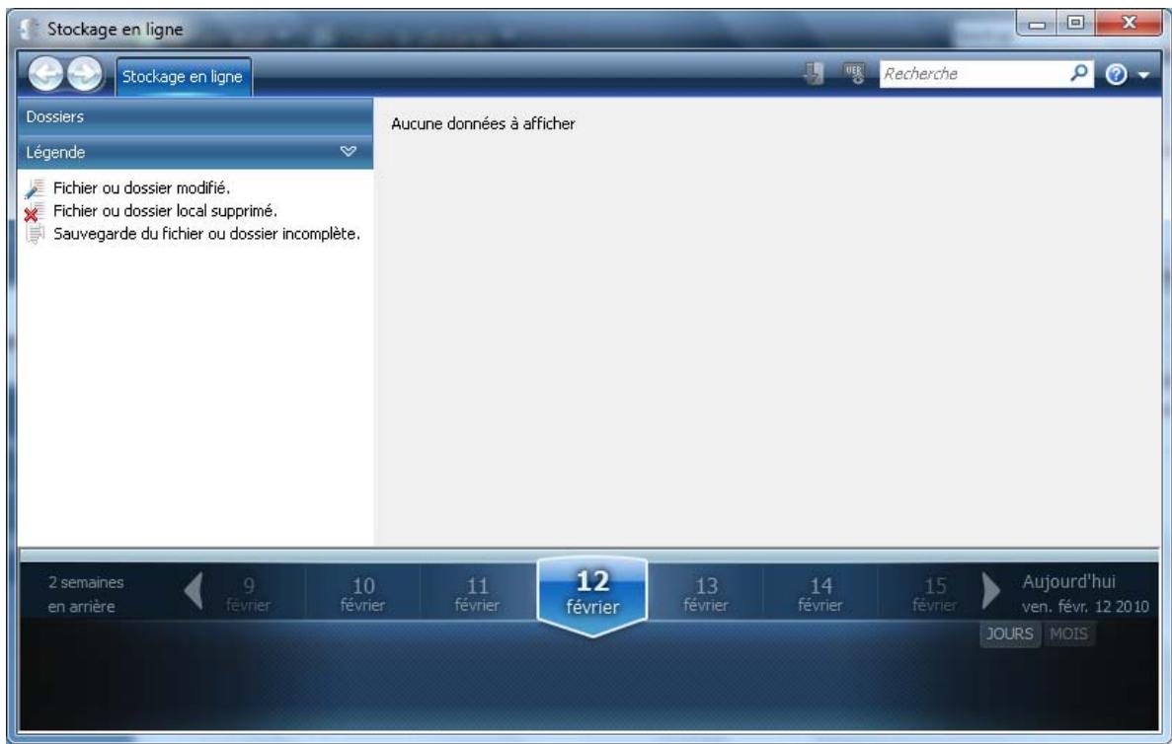Select 10 février on the timeline
This screenshot has height=744, width=1172.
362,595
